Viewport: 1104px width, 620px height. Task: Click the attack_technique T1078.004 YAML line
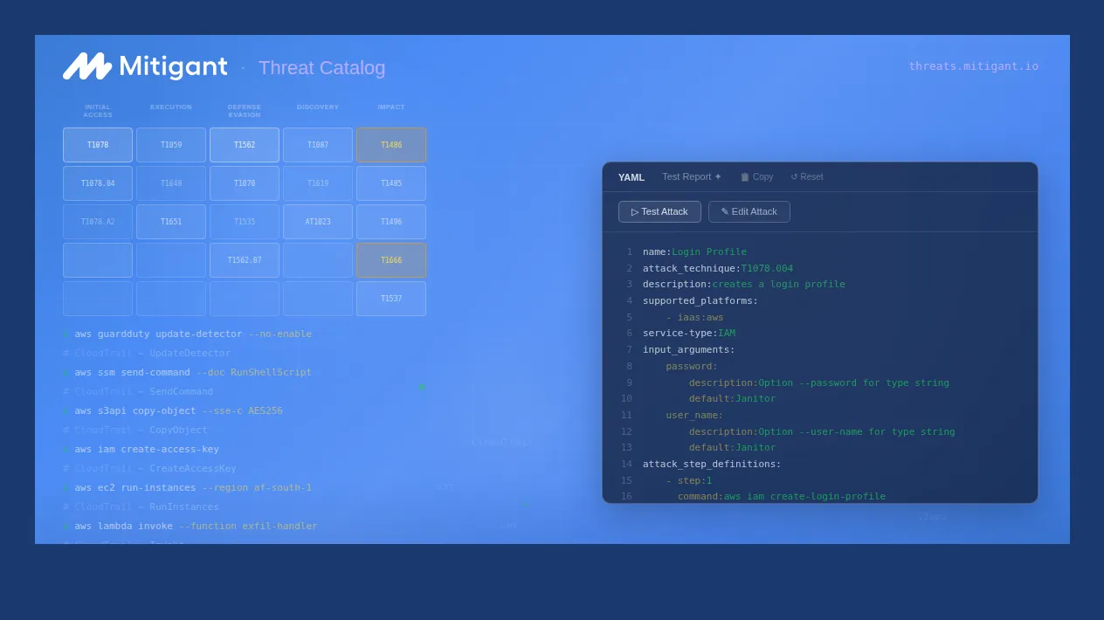tap(718, 268)
